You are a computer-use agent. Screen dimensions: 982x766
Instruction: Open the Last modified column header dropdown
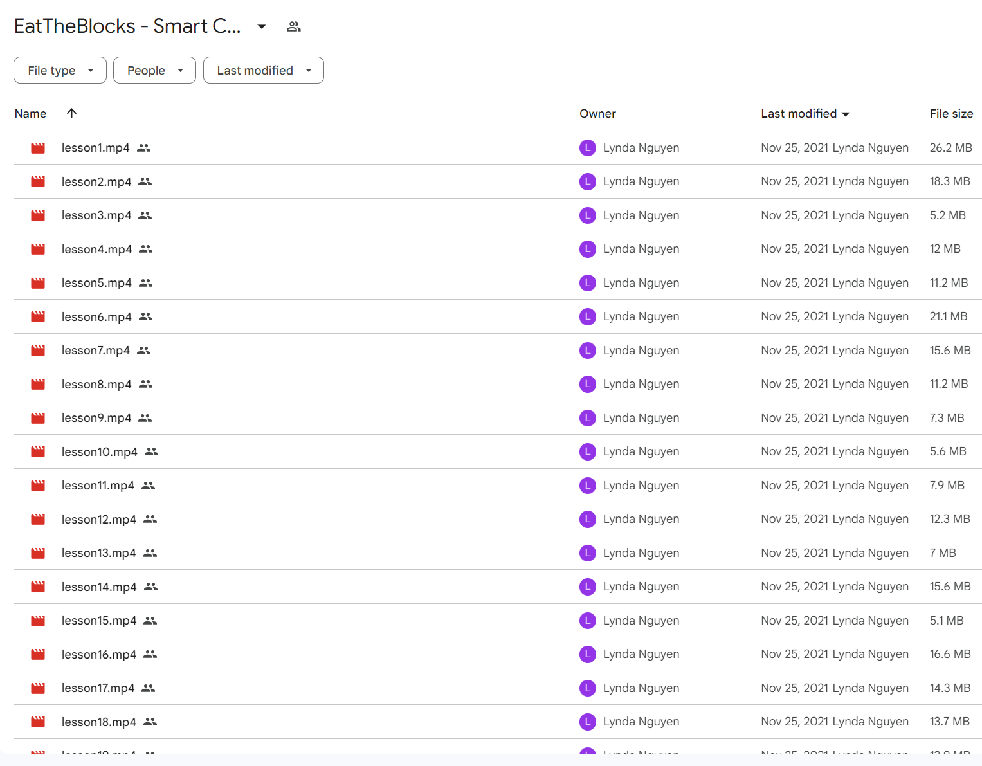846,114
